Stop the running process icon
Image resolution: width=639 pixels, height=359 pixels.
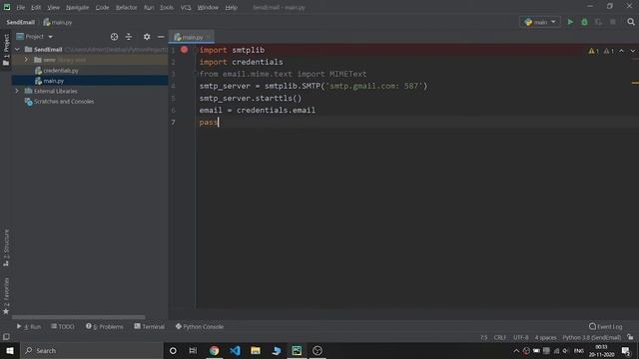[612, 22]
